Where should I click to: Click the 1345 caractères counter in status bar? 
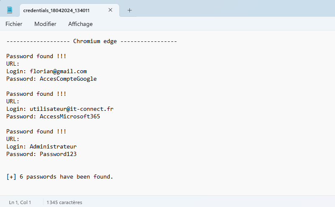tap(64, 202)
